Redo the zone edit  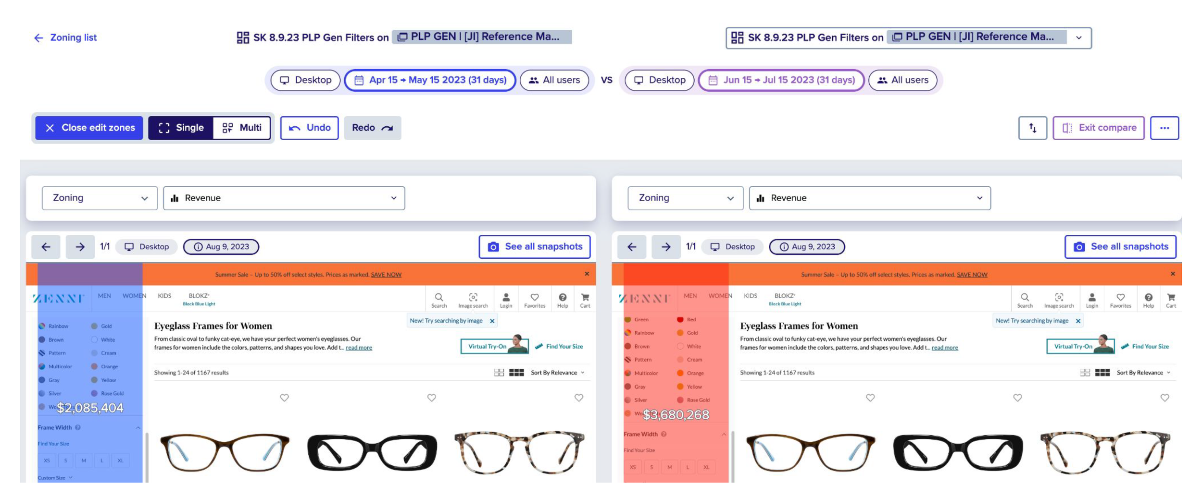(373, 128)
